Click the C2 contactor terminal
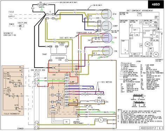 tap(105, 120)
